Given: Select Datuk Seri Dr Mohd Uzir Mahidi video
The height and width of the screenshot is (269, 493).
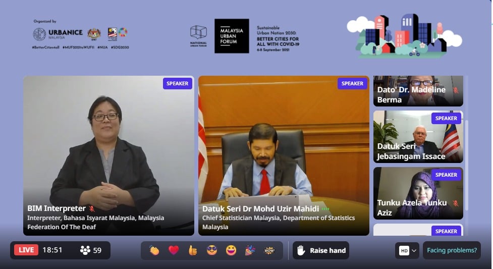Looking at the screenshot, I should pyautogui.click(x=284, y=155).
